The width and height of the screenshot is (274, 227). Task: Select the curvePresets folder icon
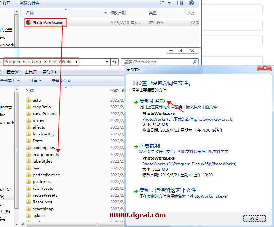pyautogui.click(x=29, y=114)
